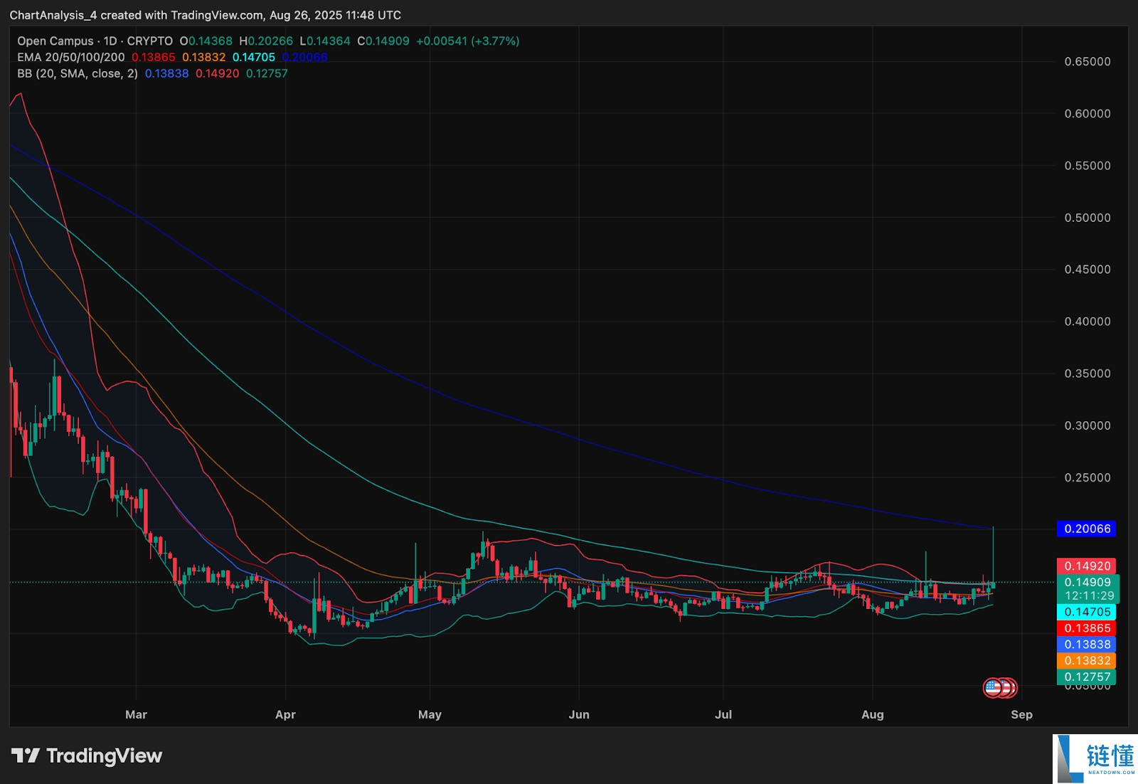Click the green 0.12757 lower band price tag
This screenshot has width=1138, height=784.
1087,677
